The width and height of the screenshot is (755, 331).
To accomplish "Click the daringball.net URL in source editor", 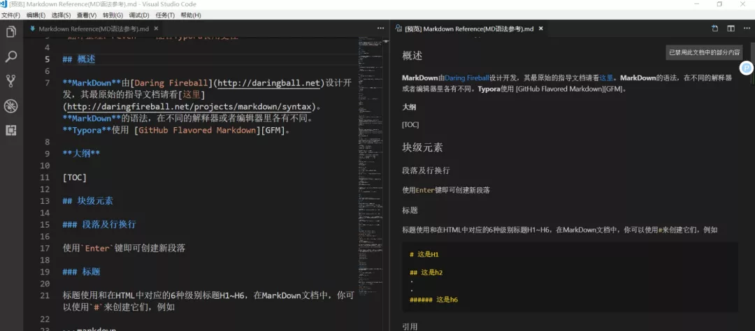I will click(x=269, y=82).
